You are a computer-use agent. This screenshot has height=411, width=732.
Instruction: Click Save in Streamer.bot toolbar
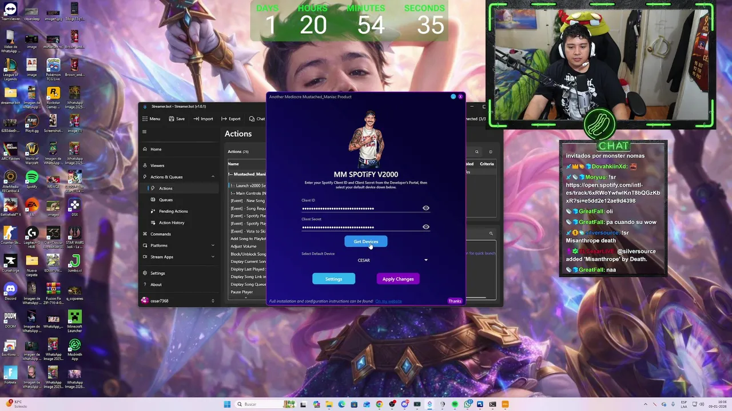pos(177,119)
